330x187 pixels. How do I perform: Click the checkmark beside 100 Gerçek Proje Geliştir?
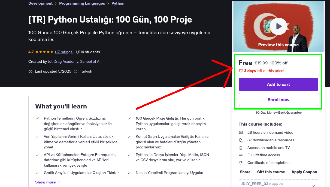(129, 119)
